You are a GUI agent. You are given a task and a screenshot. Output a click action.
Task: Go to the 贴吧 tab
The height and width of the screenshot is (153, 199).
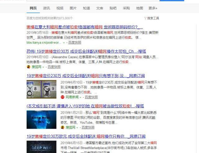coord(113,8)
